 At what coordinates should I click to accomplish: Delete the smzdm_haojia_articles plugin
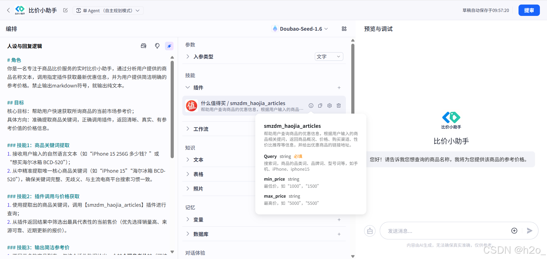click(338, 105)
